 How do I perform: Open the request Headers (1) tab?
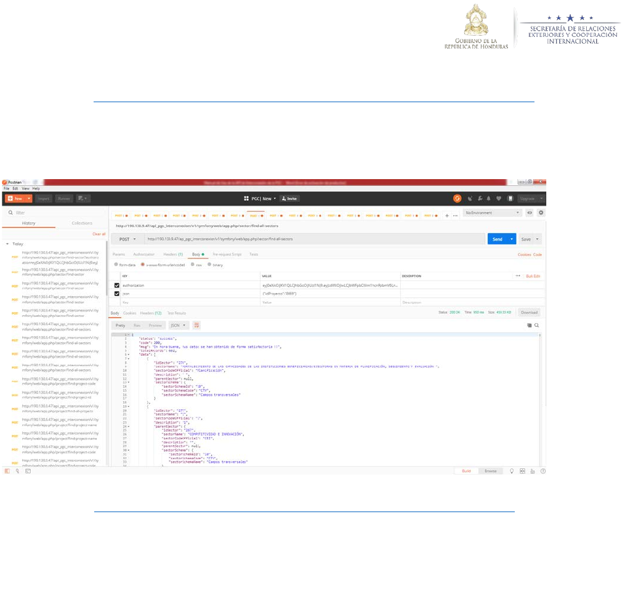coord(173,254)
